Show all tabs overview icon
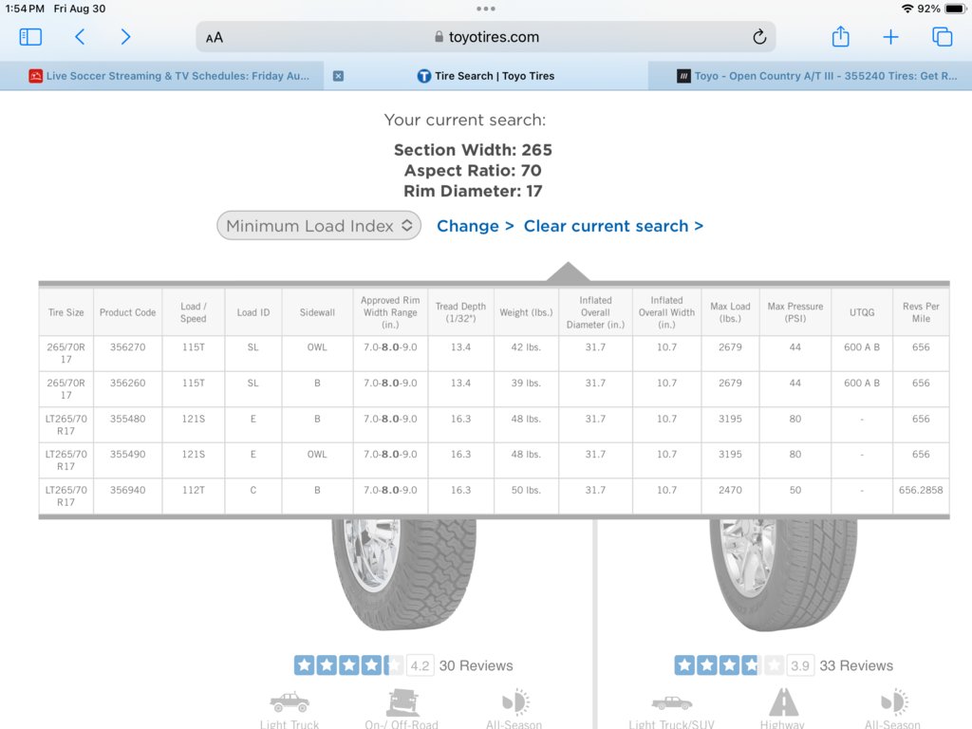This screenshot has width=972, height=729. [x=943, y=37]
